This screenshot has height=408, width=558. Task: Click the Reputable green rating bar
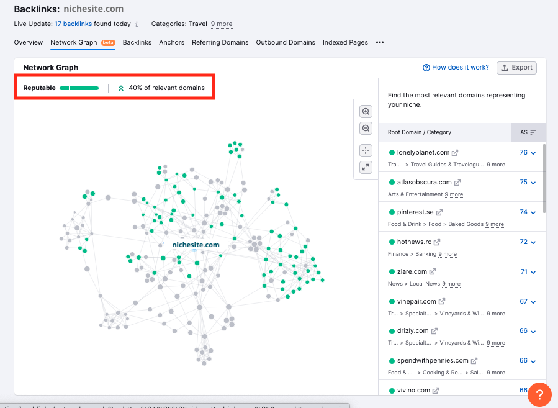tap(79, 88)
